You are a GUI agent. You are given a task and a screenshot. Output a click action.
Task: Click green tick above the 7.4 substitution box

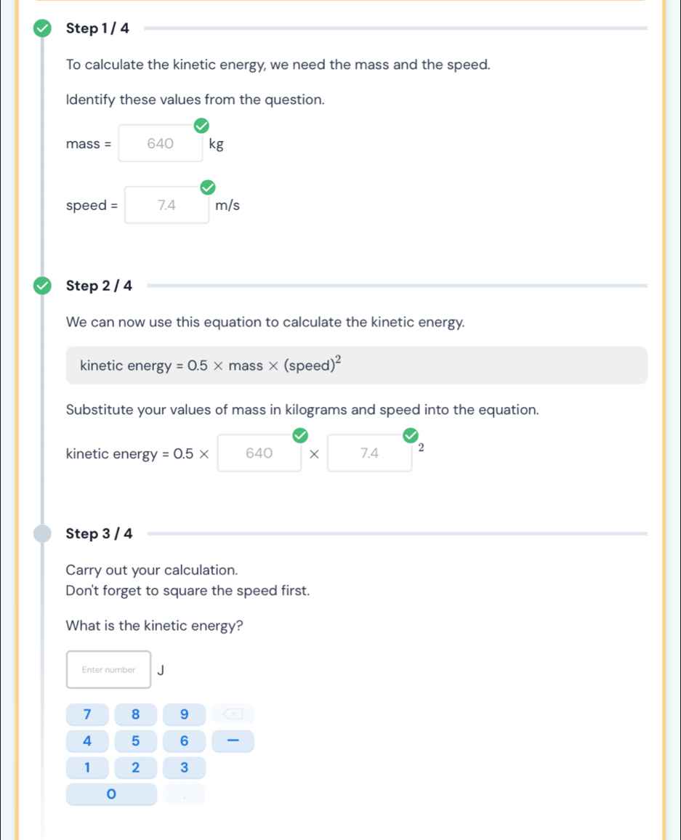coord(411,436)
